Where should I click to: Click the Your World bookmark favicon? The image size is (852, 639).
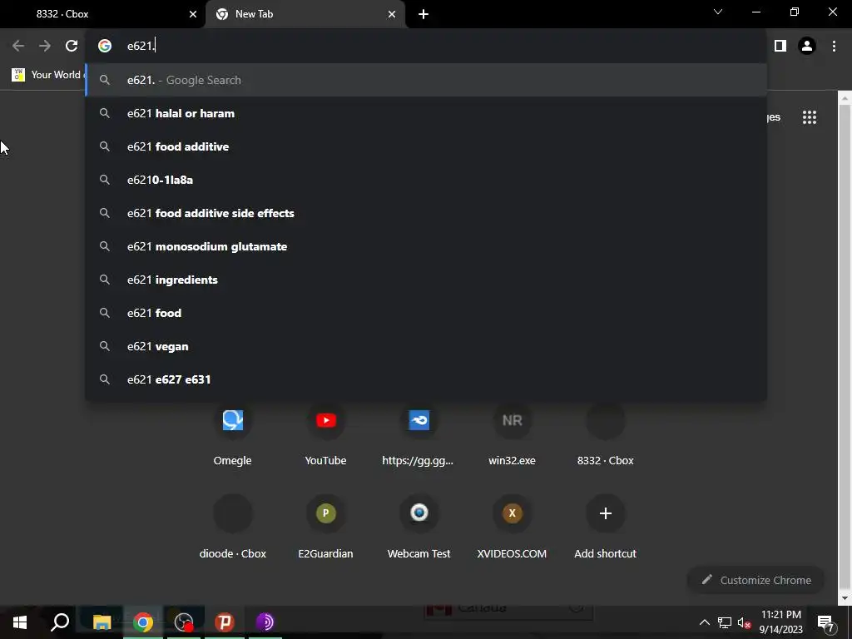(x=18, y=75)
